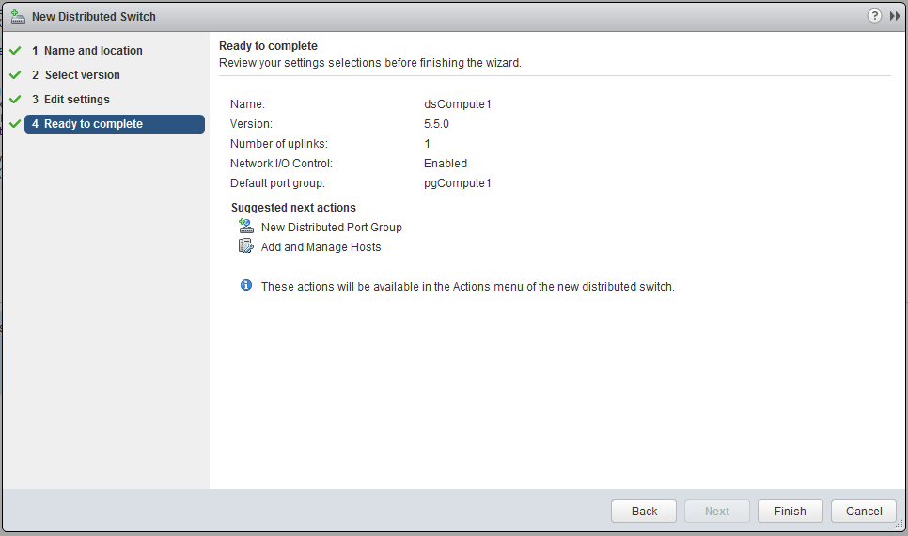The height and width of the screenshot is (536, 908).
Task: Click the Add and Manage Hosts icon
Action: click(246, 246)
